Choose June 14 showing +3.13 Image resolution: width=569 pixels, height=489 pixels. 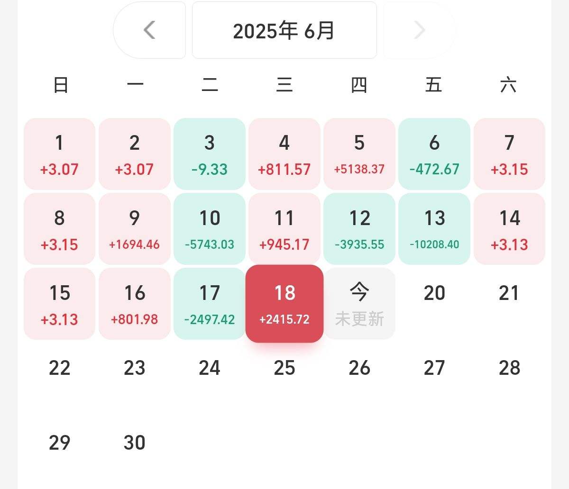[x=509, y=229]
